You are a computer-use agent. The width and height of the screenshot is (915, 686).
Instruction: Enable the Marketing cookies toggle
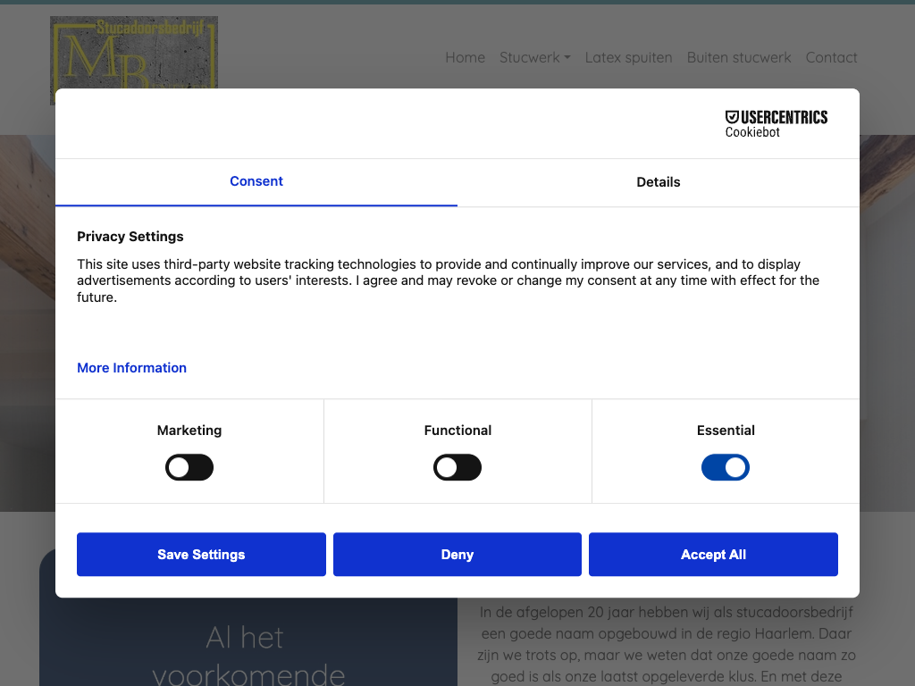coord(189,467)
